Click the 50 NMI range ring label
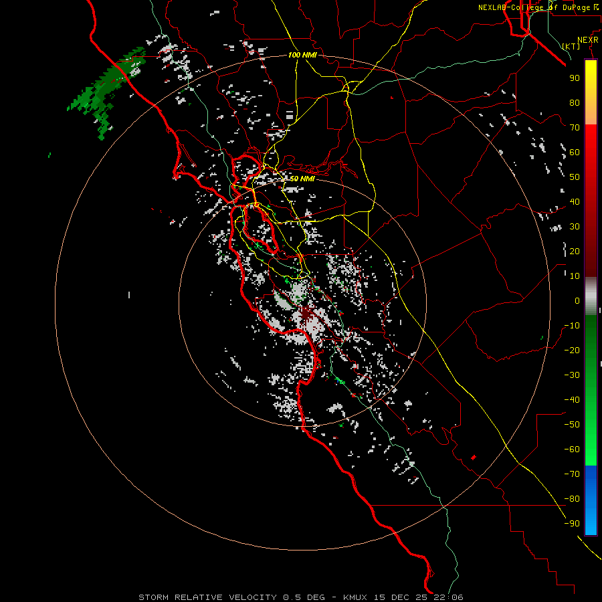Image resolution: width=602 pixels, height=602 pixels. tap(302, 179)
